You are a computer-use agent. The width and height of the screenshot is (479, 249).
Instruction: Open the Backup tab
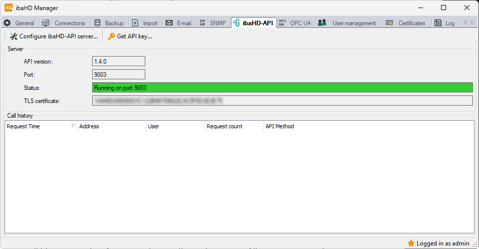click(x=109, y=23)
